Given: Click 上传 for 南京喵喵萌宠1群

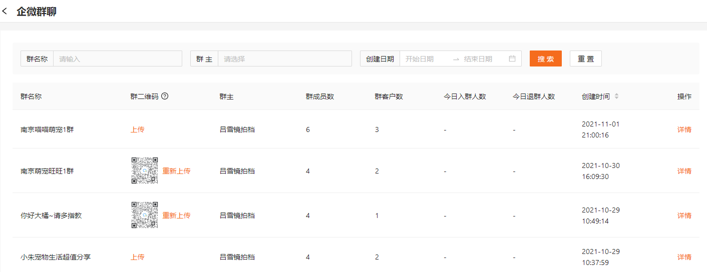Looking at the screenshot, I should click(x=137, y=129).
